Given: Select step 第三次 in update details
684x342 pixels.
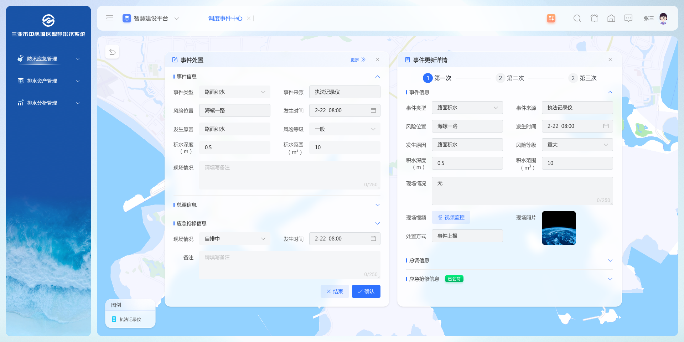Looking at the screenshot, I should [582, 78].
